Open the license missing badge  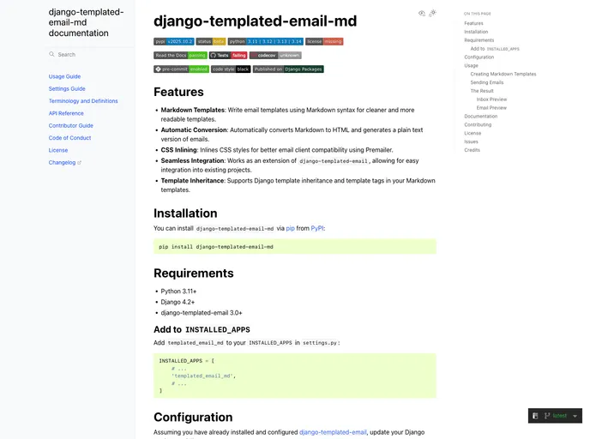click(324, 41)
